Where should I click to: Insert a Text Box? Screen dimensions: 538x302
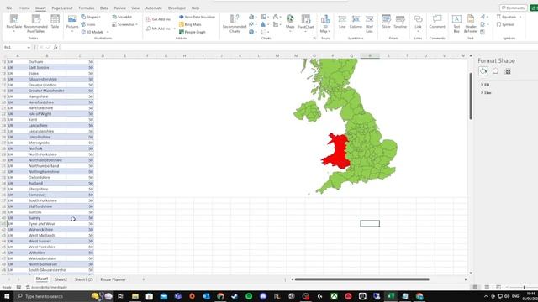(x=456, y=23)
